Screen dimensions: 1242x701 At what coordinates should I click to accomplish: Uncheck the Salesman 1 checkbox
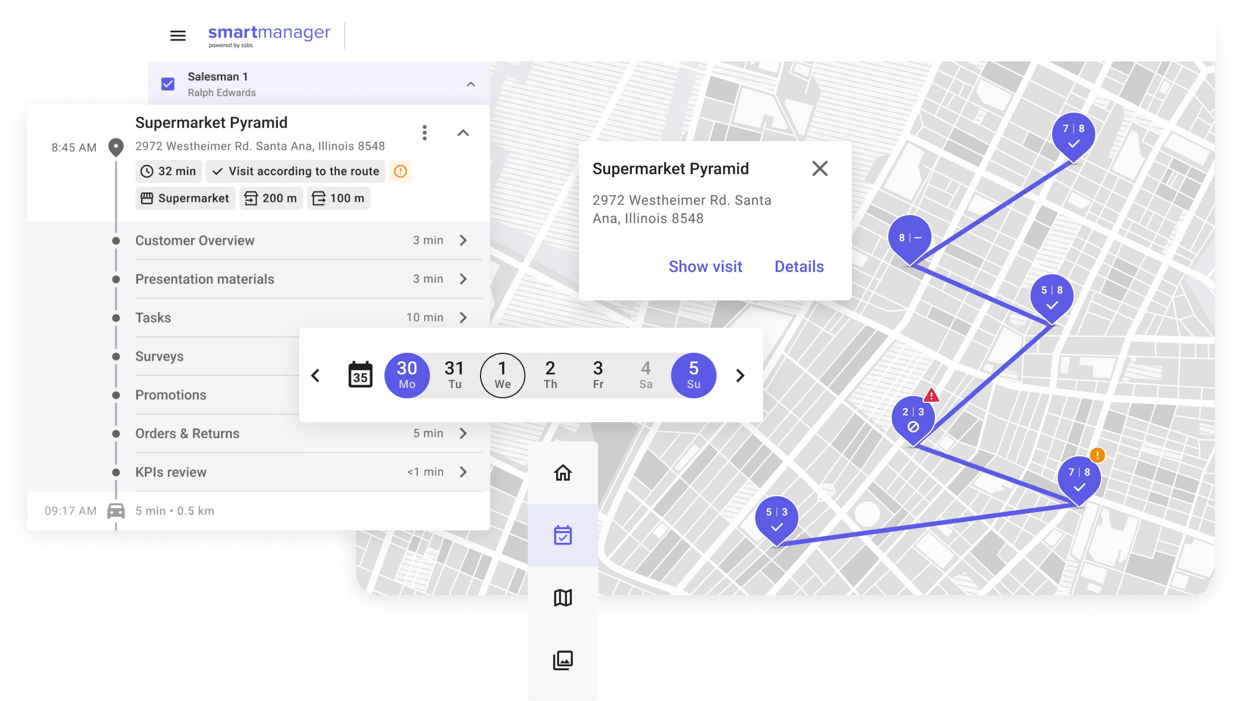[168, 84]
